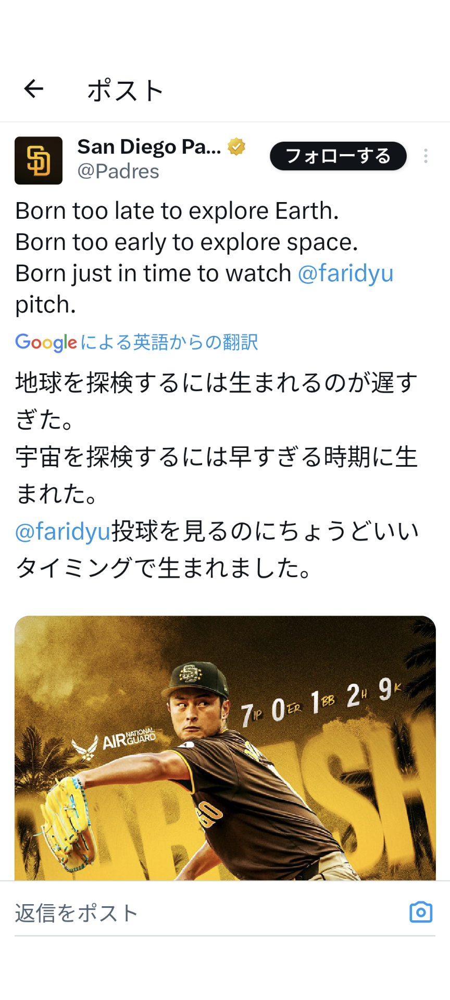Click the English post text
The image size is (450, 1000).
pyautogui.click(x=177, y=242)
